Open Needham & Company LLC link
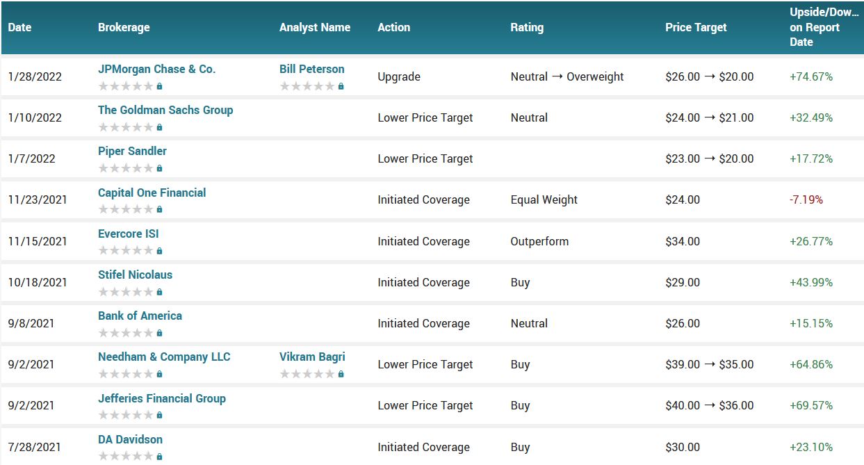The image size is (864, 465). click(x=164, y=357)
